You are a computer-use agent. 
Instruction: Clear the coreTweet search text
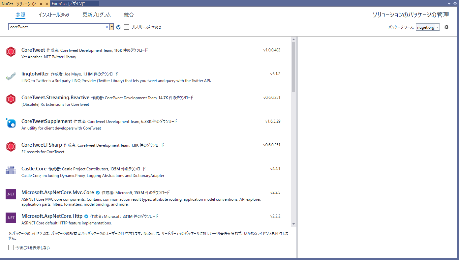click(x=107, y=27)
